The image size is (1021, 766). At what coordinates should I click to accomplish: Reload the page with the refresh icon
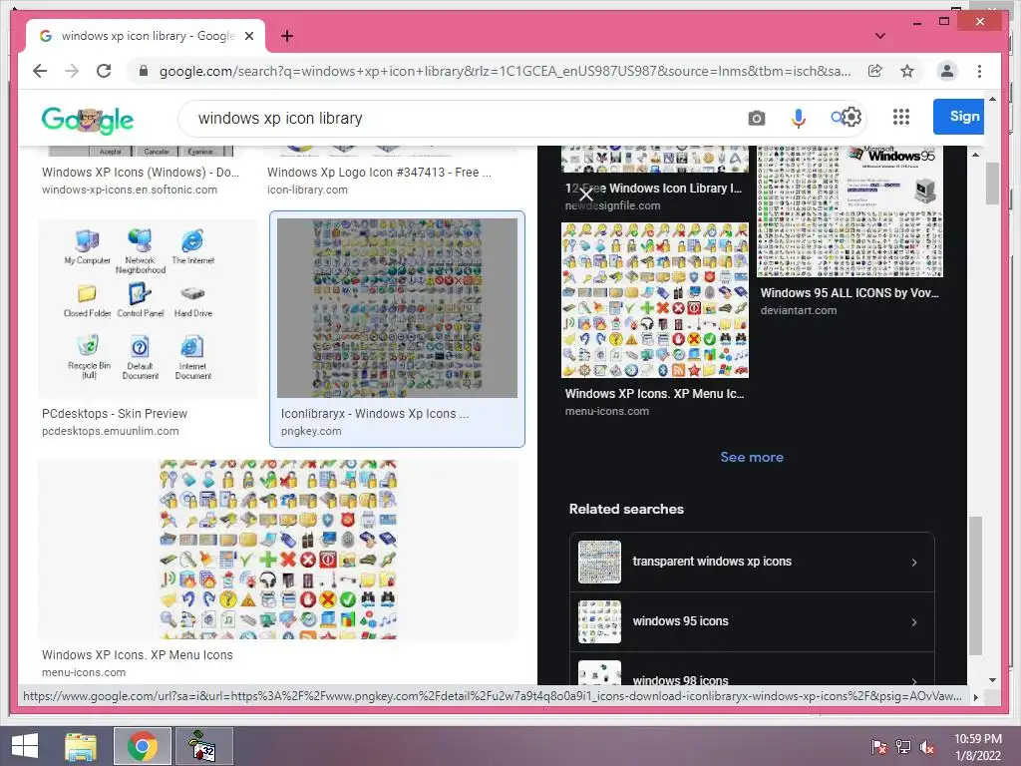(x=104, y=71)
